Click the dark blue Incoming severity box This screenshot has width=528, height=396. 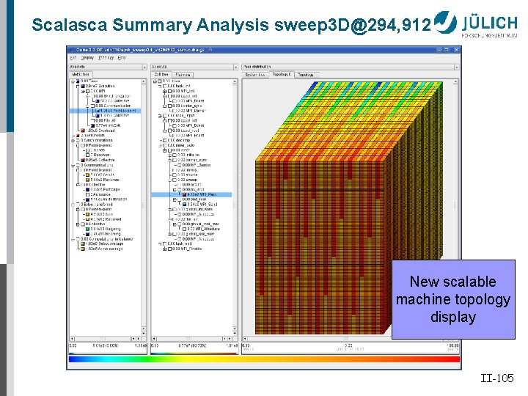tap(87, 234)
